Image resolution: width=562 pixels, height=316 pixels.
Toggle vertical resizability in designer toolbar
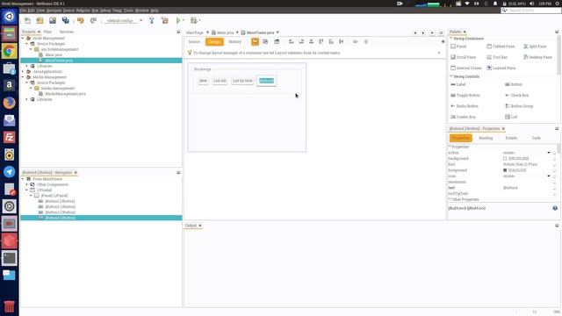click(x=366, y=41)
